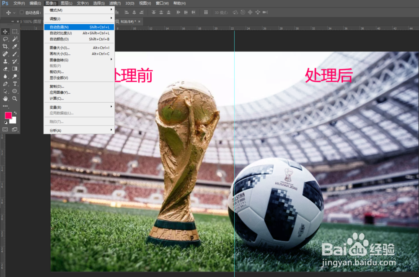Close the RGB/8# document tab
419x277 pixels.
139,21
